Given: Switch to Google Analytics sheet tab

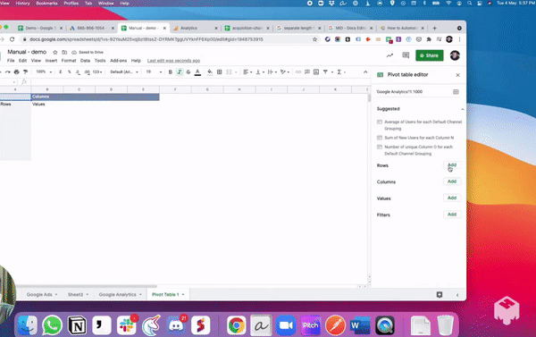Looking at the screenshot, I should click(x=120, y=294).
